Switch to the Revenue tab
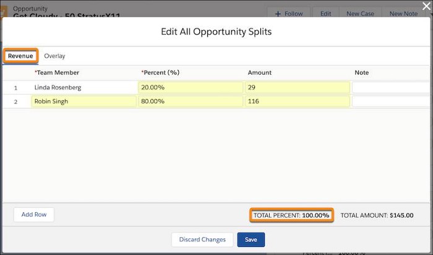This screenshot has width=433, height=255. (20, 56)
